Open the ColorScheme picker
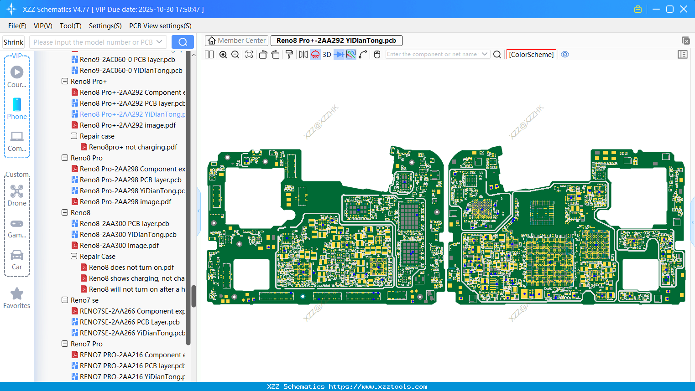695x391 pixels. click(x=531, y=55)
